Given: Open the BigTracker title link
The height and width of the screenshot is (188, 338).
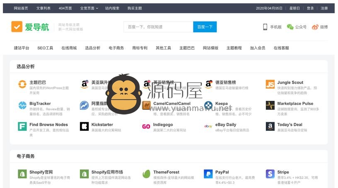Looking at the screenshot, I should coord(40,104).
